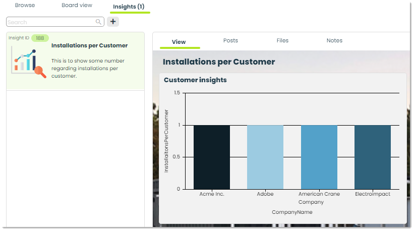Viewport: 414px width, 231px height.
Task: Open the Browse tab
Action: coord(25,5)
